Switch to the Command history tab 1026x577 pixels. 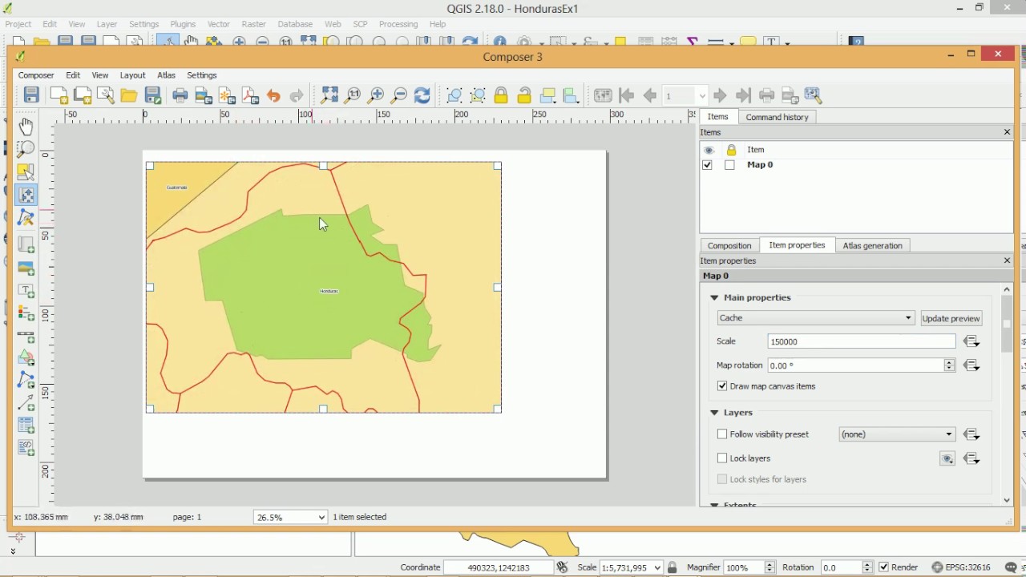pos(777,117)
